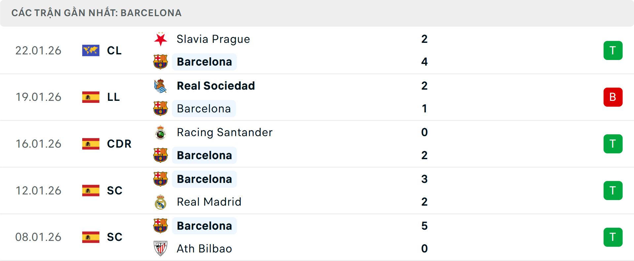Click the Spain flag next to CDR
Viewport: 634px width, 261px height.
tap(90, 144)
